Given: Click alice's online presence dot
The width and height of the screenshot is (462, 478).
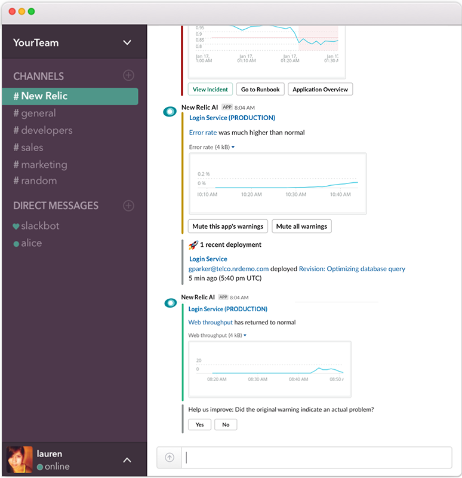Looking at the screenshot, I should coord(16,244).
